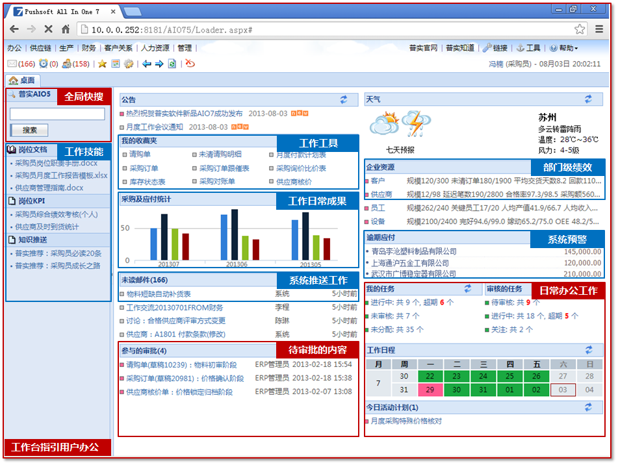Open the 财务 menu
The height and width of the screenshot is (465, 618).
pos(88,48)
